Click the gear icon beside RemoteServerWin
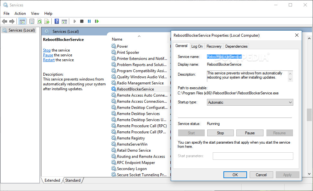 click(114, 144)
